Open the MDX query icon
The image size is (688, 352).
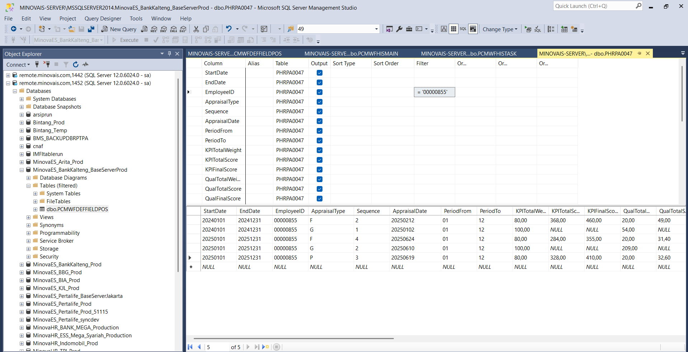[154, 29]
